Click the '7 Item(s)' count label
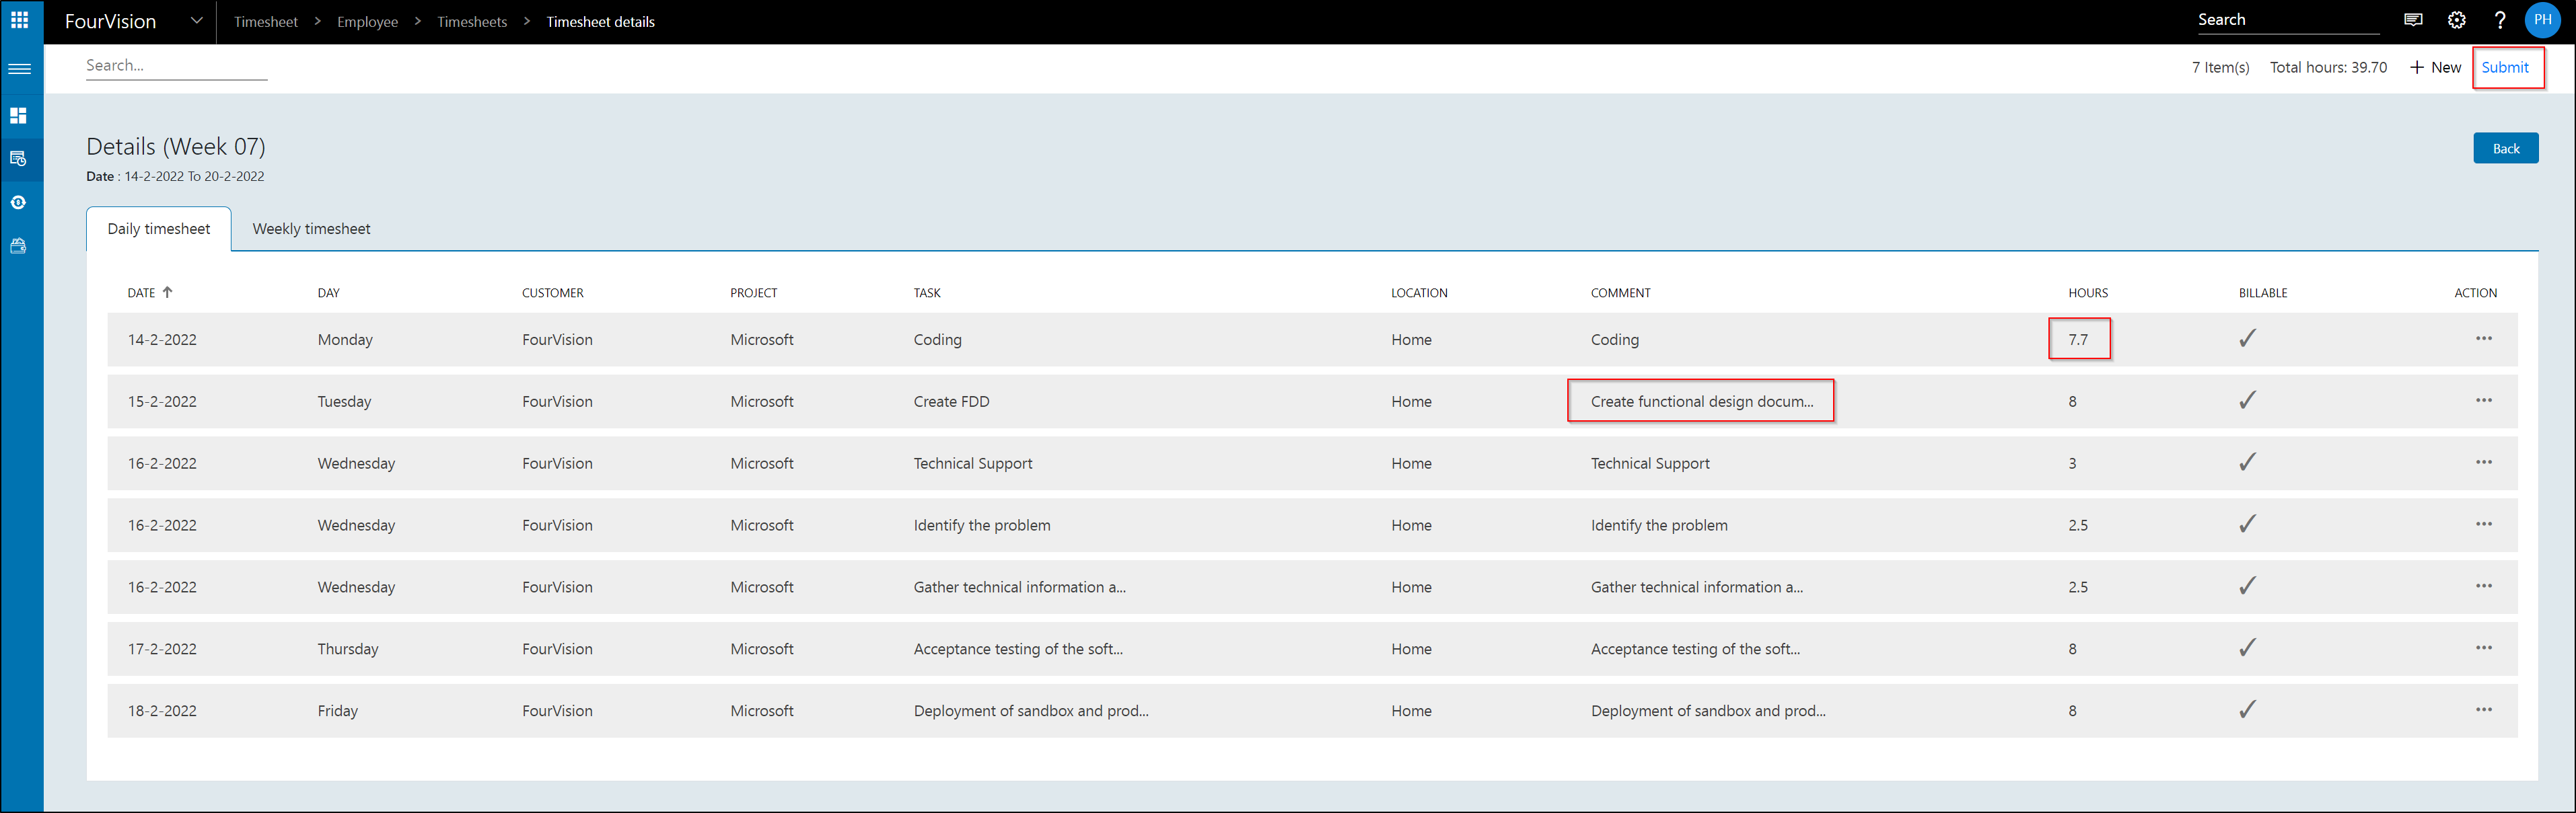2576x813 pixels. (2220, 68)
